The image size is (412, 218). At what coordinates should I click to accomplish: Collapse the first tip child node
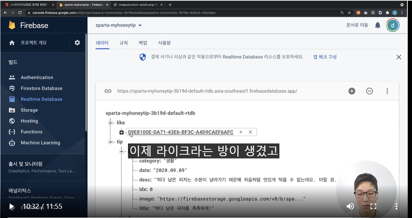[121, 151]
